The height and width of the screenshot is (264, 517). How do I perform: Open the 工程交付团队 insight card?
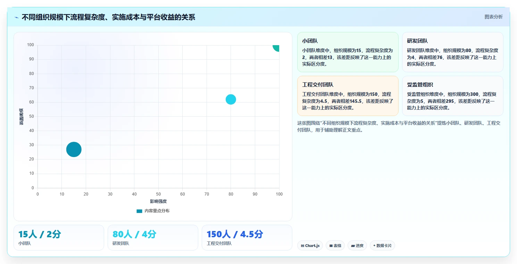[348, 96]
